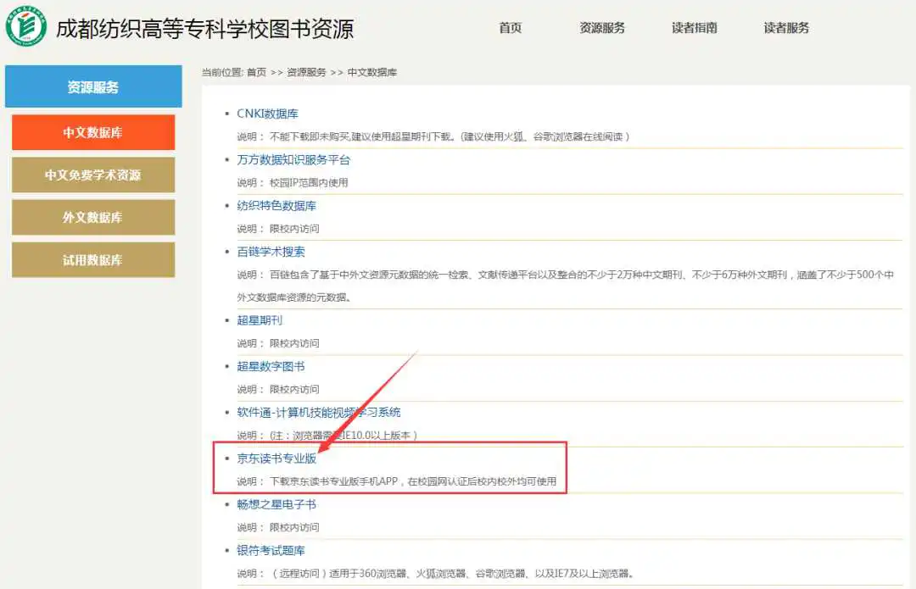916x589 pixels.
Task: Open the 外文数据库 sidebar button
Action: (x=93, y=218)
